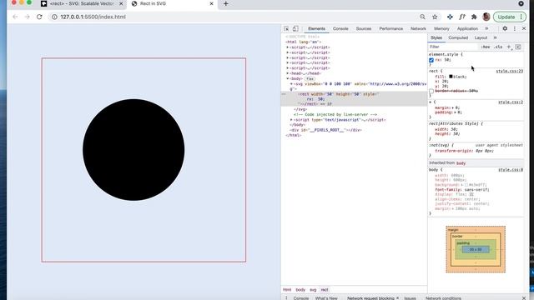Click the address bar URL
The width and height of the screenshot is (534, 300).
[x=93, y=17]
